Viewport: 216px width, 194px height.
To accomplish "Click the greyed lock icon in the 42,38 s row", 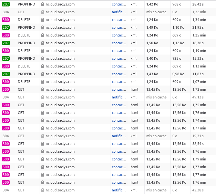I will coord(43,190).
